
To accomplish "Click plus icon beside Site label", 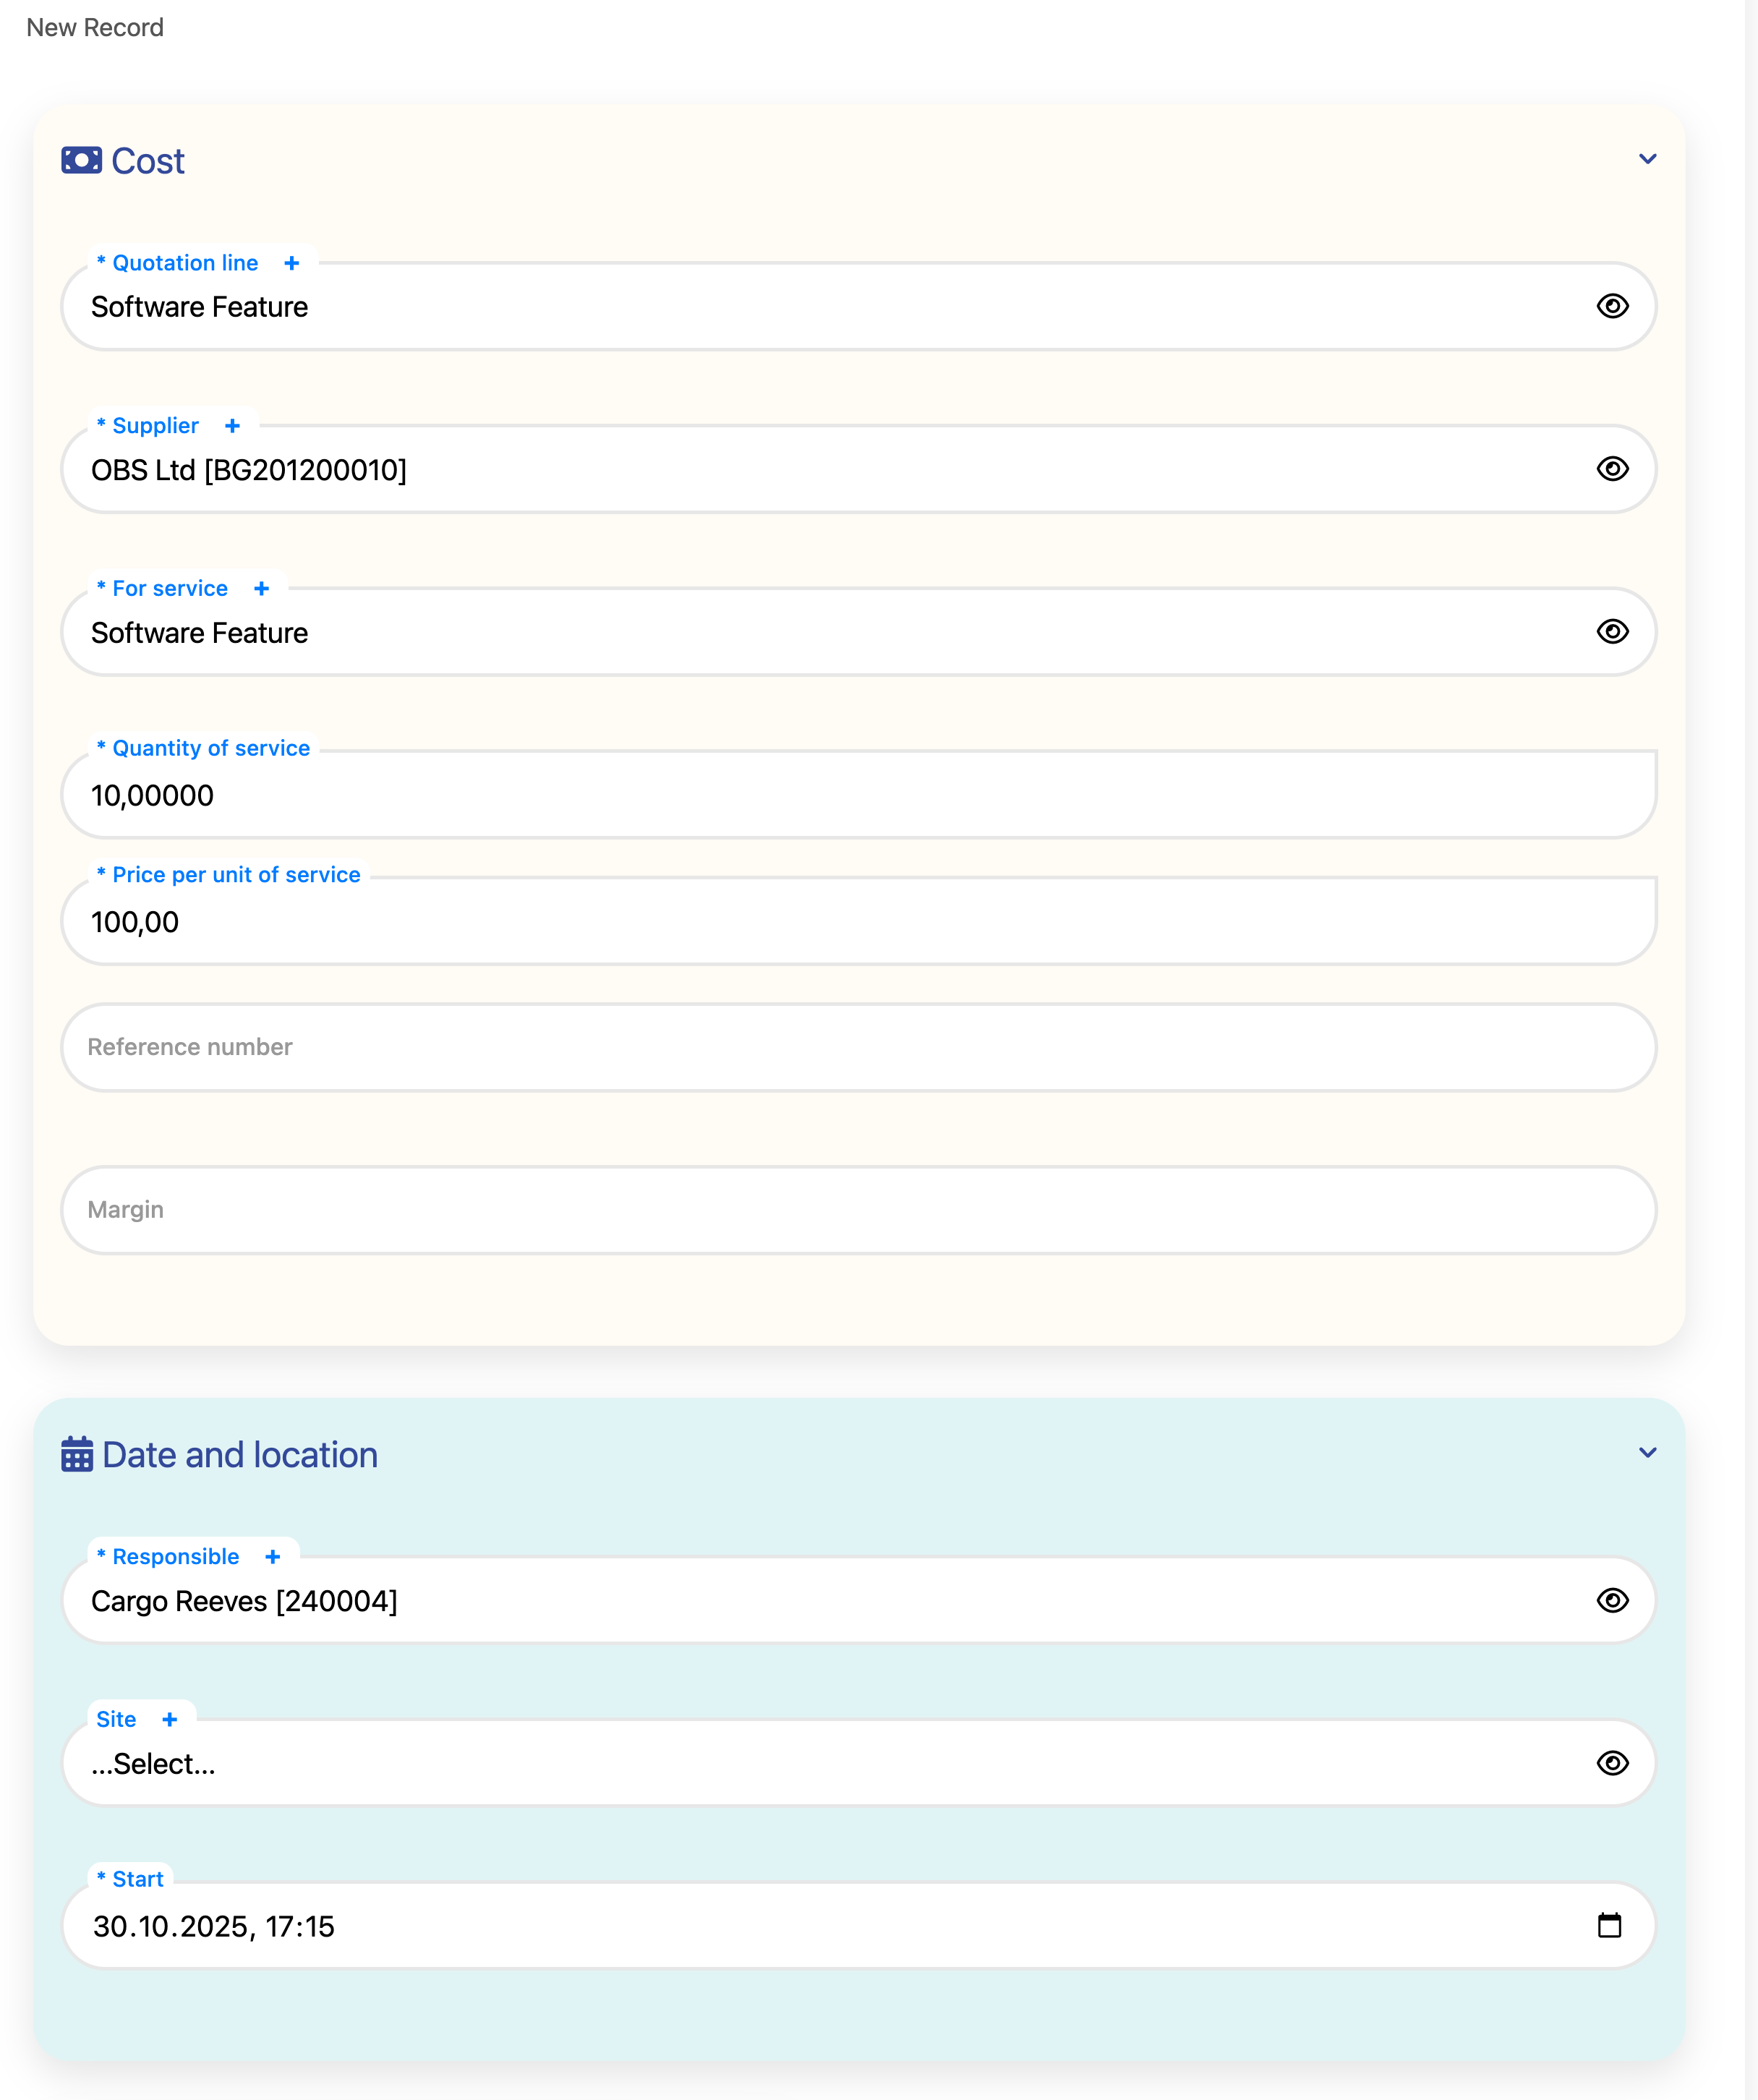I will [169, 1719].
